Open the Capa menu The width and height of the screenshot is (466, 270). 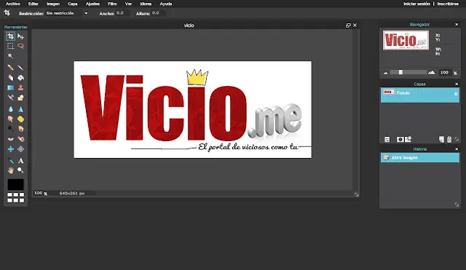(73, 4)
